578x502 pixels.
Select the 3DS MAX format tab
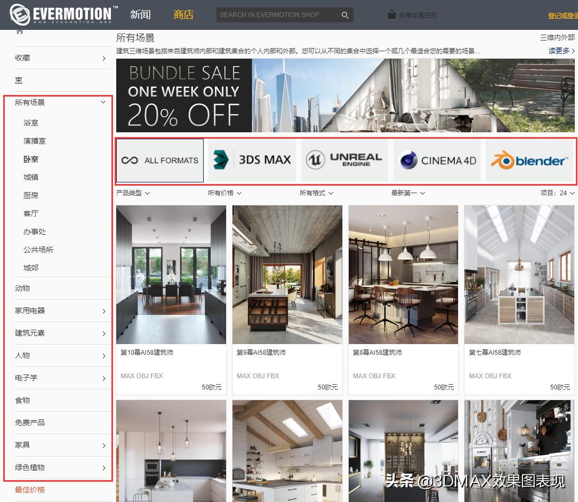(252, 160)
